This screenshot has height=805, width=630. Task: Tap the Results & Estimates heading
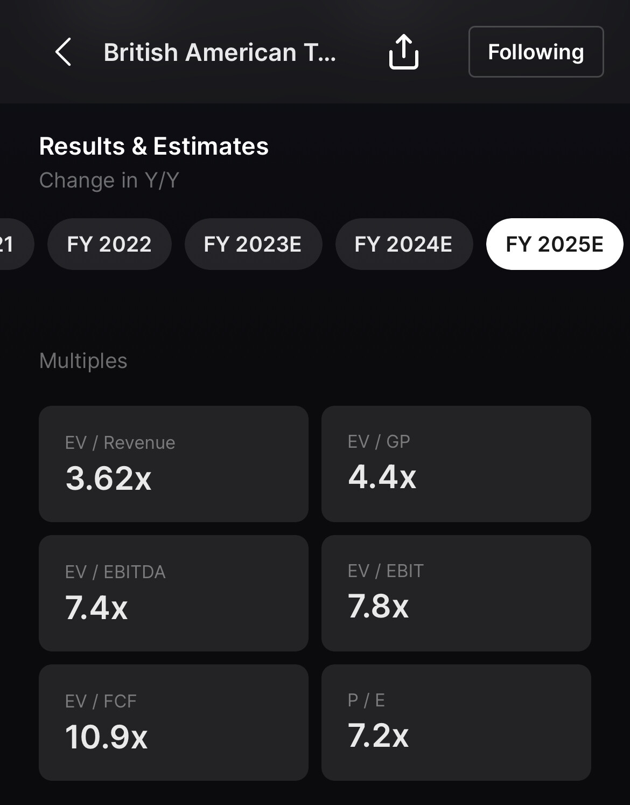click(x=153, y=146)
